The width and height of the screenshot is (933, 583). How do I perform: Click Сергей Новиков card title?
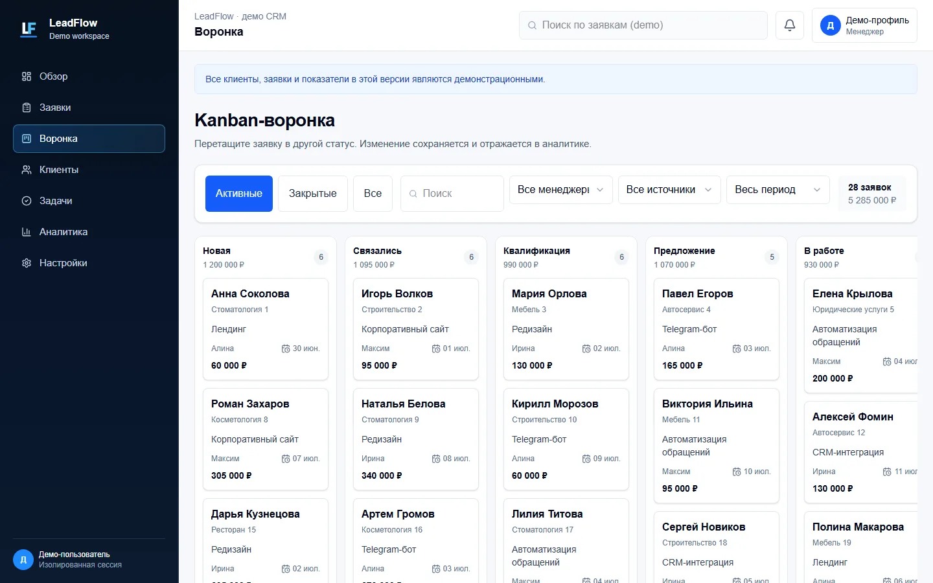pos(704,527)
